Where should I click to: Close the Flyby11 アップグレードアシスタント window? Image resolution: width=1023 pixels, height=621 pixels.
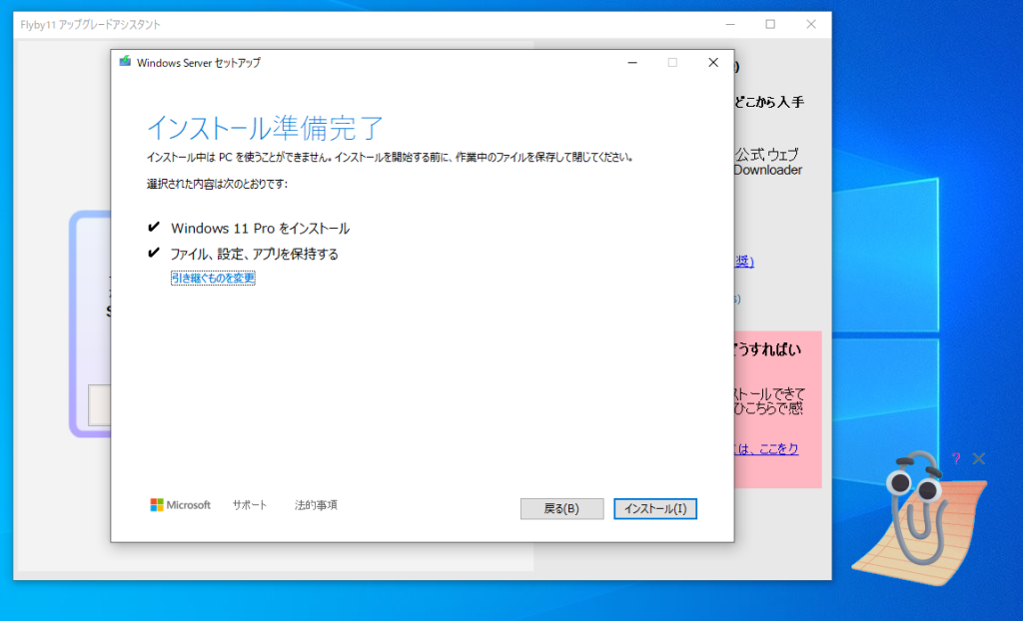pyautogui.click(x=811, y=25)
